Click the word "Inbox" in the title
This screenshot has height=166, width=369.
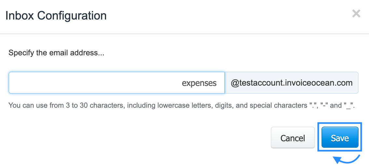pos(20,15)
